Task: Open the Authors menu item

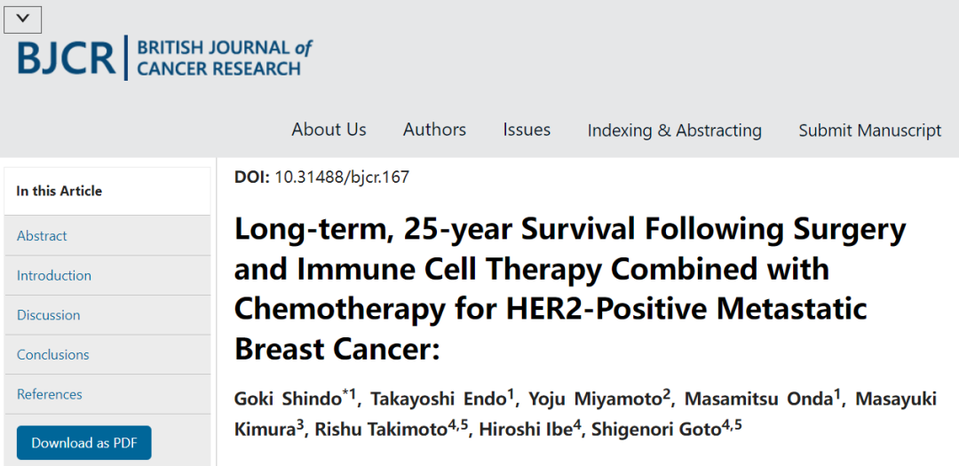Action: (x=434, y=130)
